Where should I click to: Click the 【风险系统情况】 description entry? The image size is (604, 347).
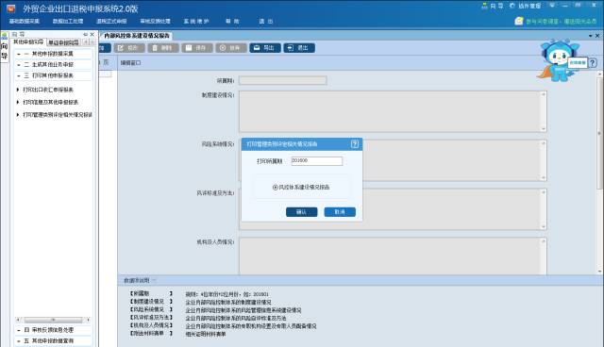(x=151, y=309)
